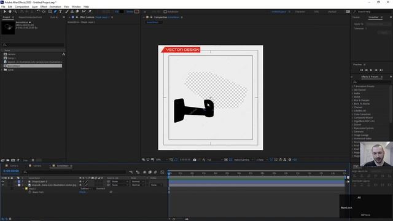The image size is (393, 221).
Task: Click the Interpret Footage icon in Project panel
Action: pos(2,160)
